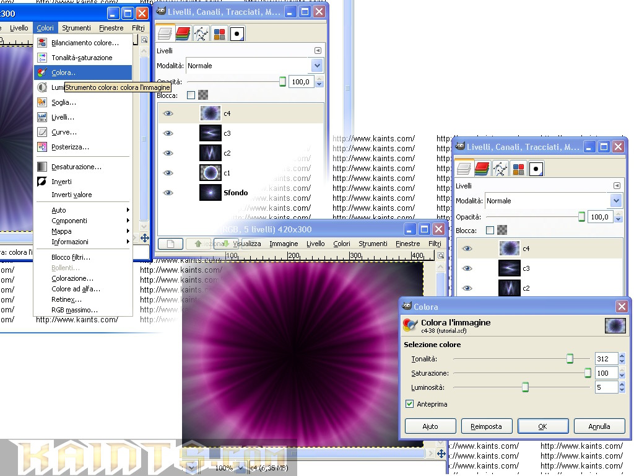Hide the c3 layer in the right Layers dialog

[467, 268]
